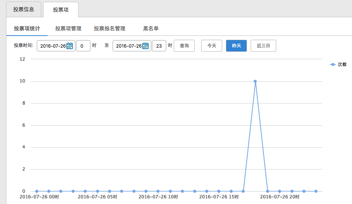The image size is (352, 204).
Task: Open the end date calendar picker icon
Action: click(146, 46)
